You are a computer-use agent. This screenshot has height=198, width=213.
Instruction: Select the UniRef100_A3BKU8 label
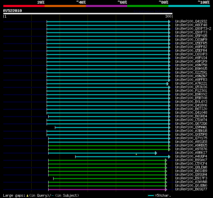point(191,131)
